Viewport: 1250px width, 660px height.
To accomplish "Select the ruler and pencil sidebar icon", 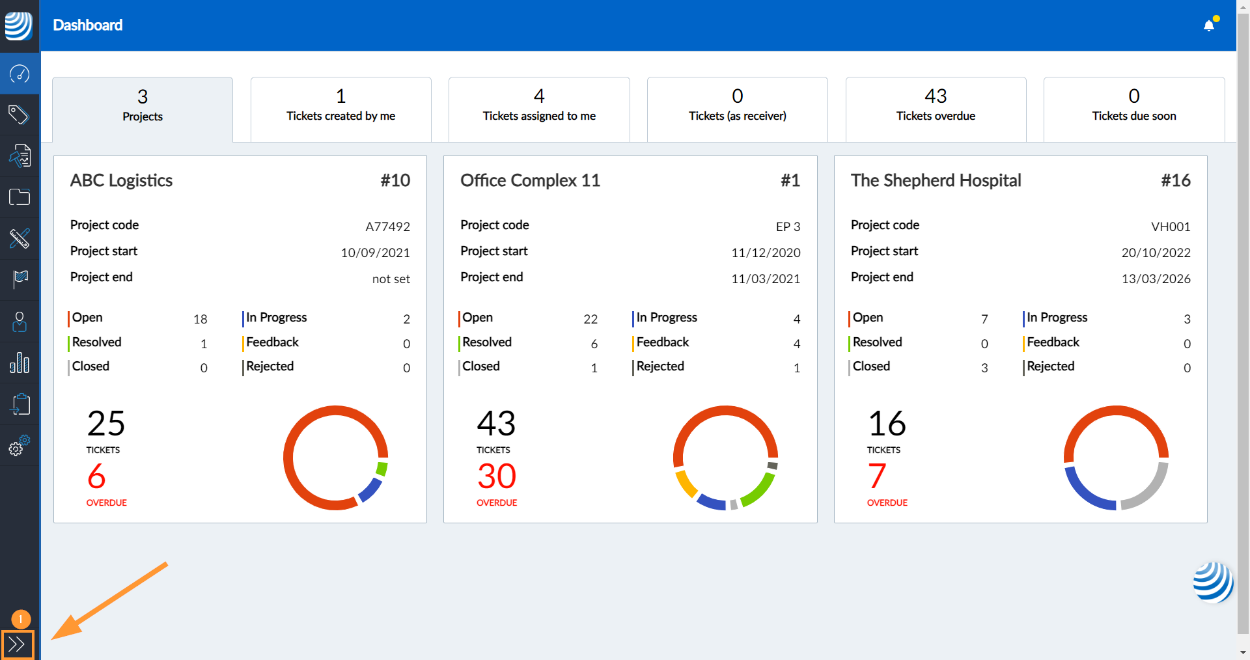I will point(20,239).
